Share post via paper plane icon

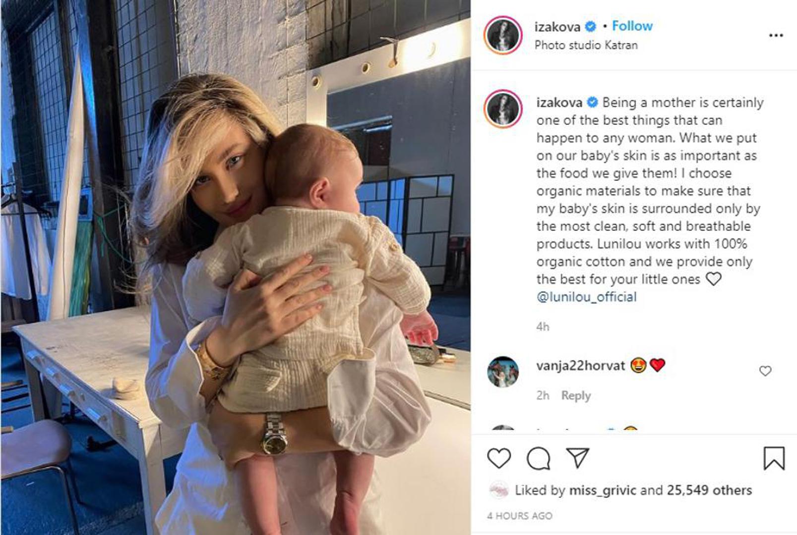click(577, 458)
